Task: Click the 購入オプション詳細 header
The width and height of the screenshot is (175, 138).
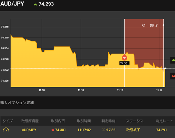Action: (17, 103)
